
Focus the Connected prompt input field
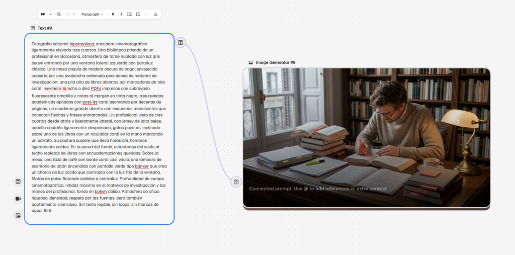318,189
